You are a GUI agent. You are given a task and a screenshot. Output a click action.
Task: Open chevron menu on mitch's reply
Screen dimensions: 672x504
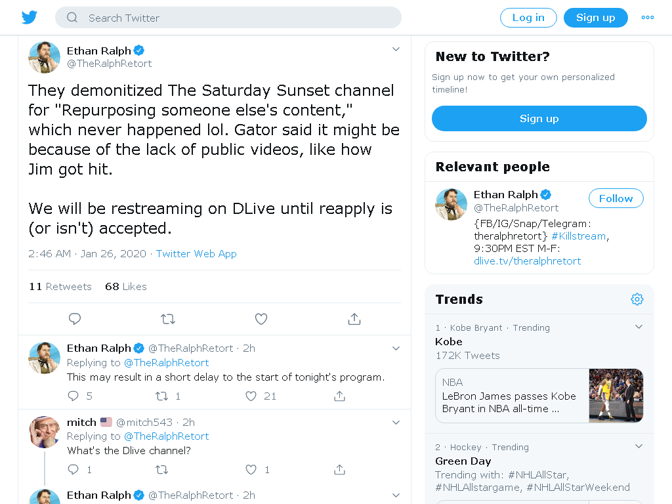click(396, 423)
